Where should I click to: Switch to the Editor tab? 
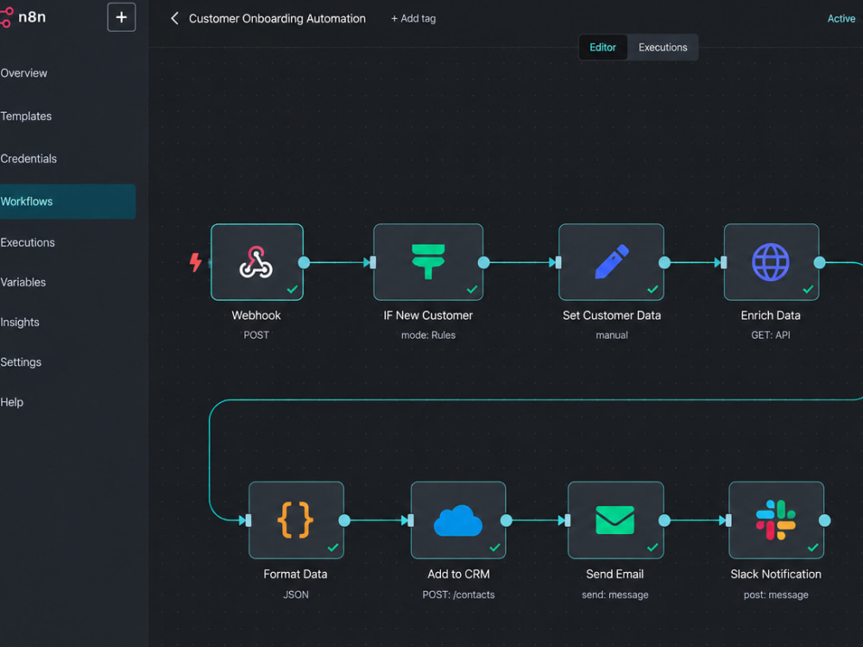[x=602, y=47]
